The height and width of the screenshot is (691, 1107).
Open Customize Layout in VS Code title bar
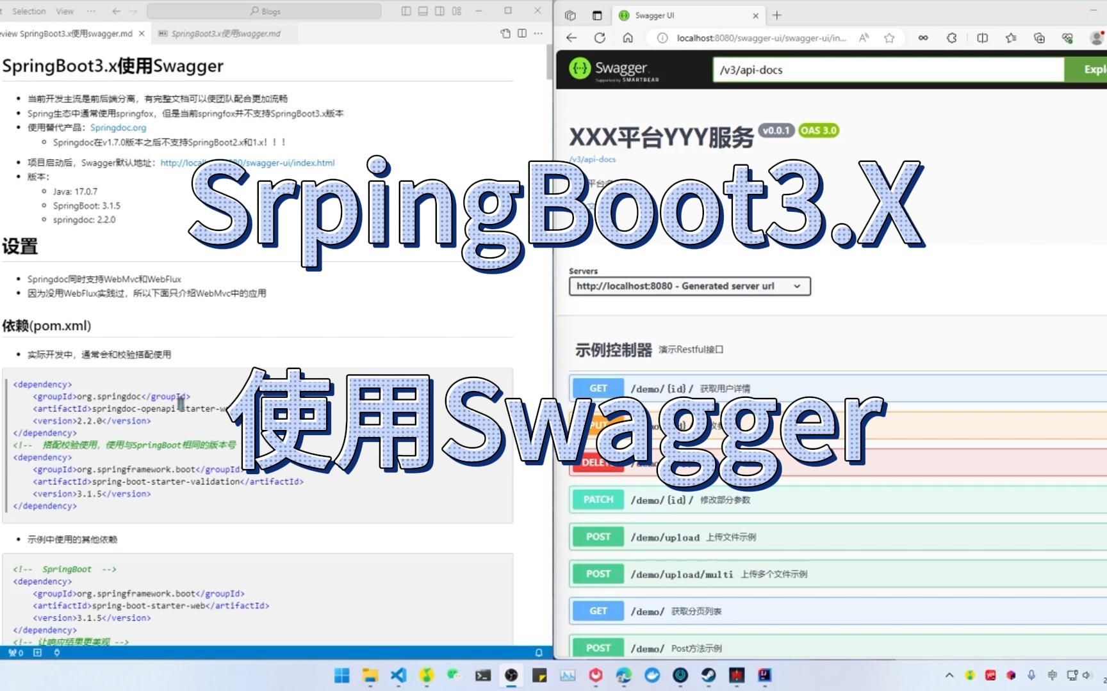tap(457, 11)
